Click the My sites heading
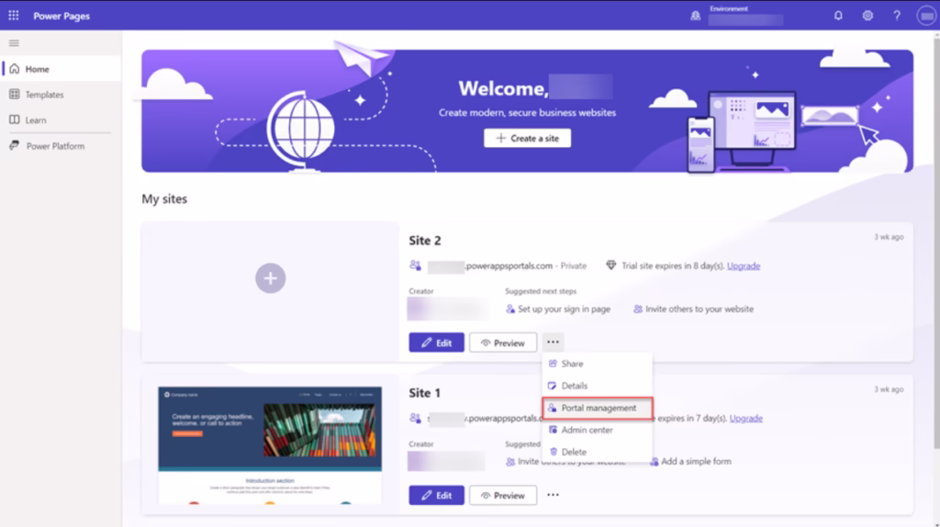Image resolution: width=940 pixels, height=527 pixels. pyautogui.click(x=164, y=199)
